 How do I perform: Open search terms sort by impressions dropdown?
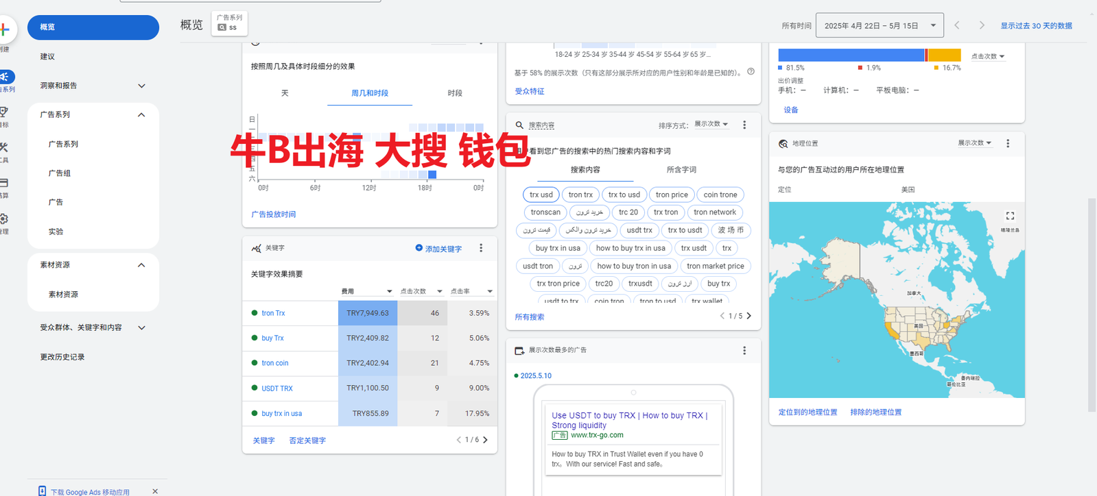point(711,124)
